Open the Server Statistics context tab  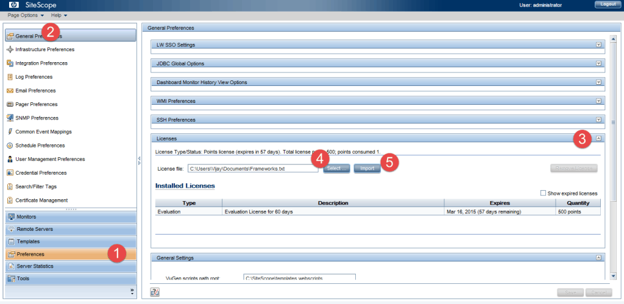click(x=71, y=266)
